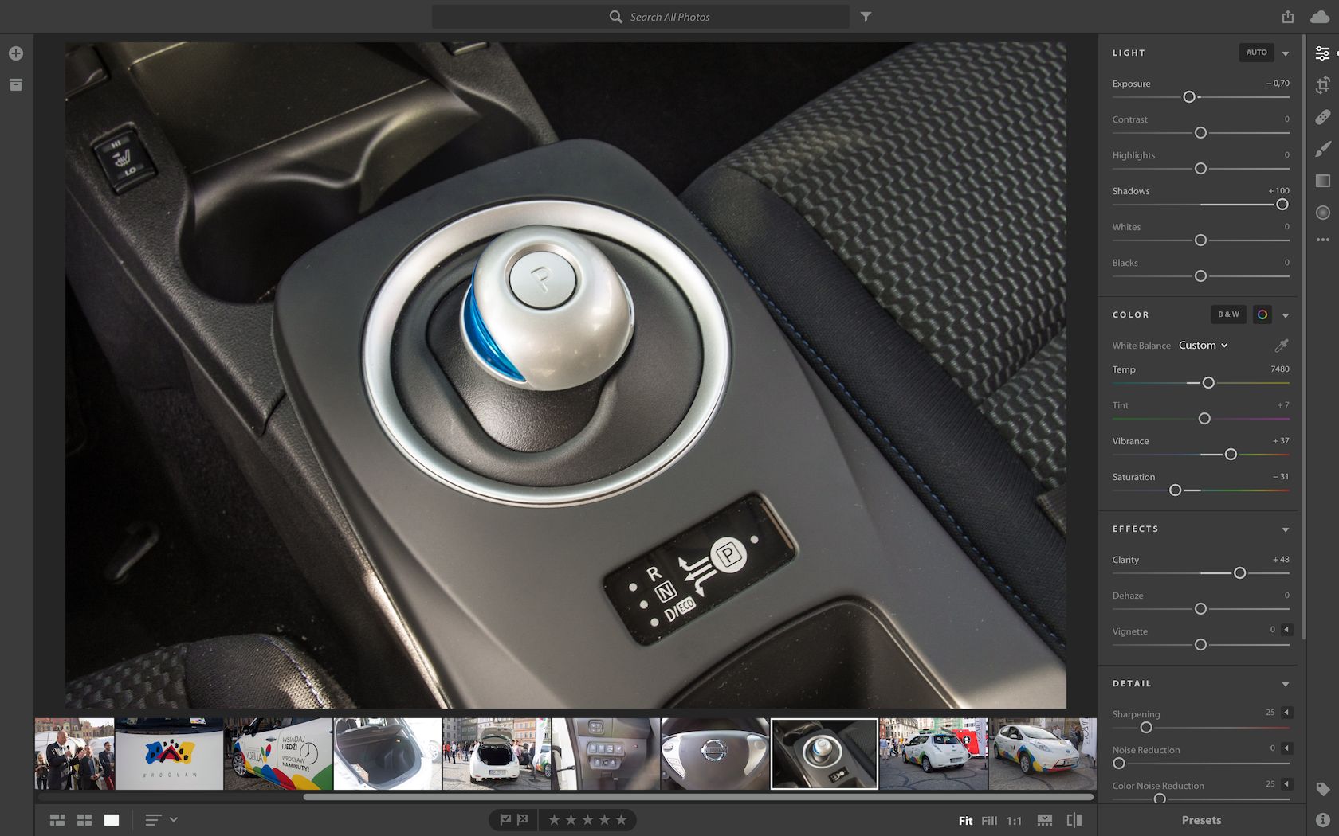Switch to Fill zoom view
Image resolution: width=1339 pixels, height=836 pixels.
pos(989,821)
